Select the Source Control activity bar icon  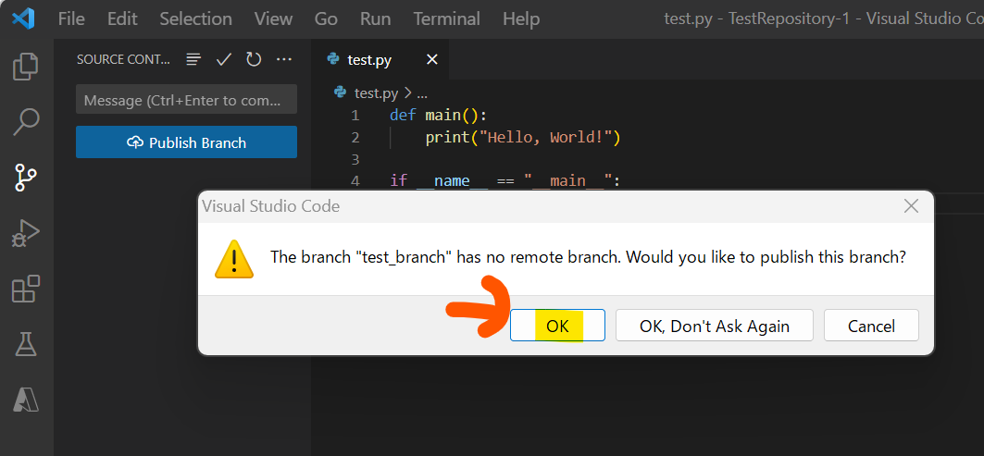26,179
